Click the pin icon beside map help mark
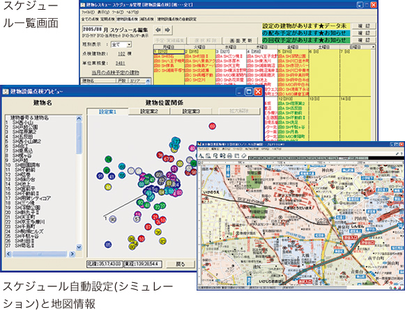405x310 pixels. (397, 154)
